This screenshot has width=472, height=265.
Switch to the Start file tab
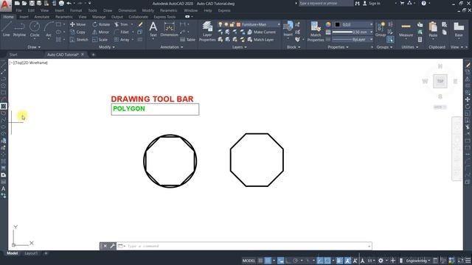point(13,54)
